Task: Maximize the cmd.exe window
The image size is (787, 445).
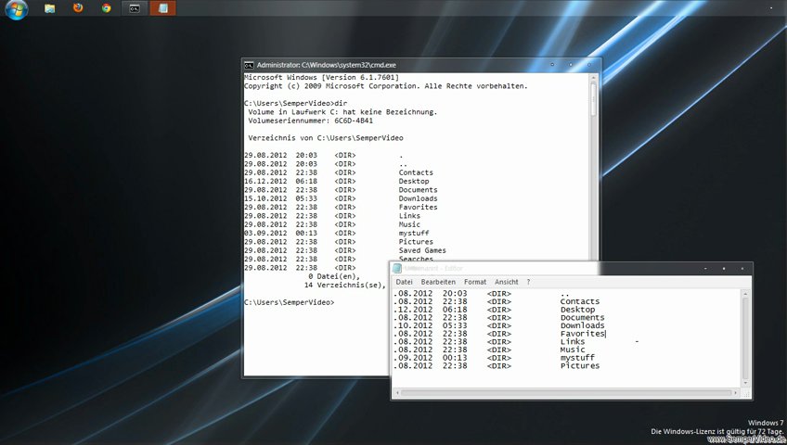Action: pyautogui.click(x=570, y=65)
